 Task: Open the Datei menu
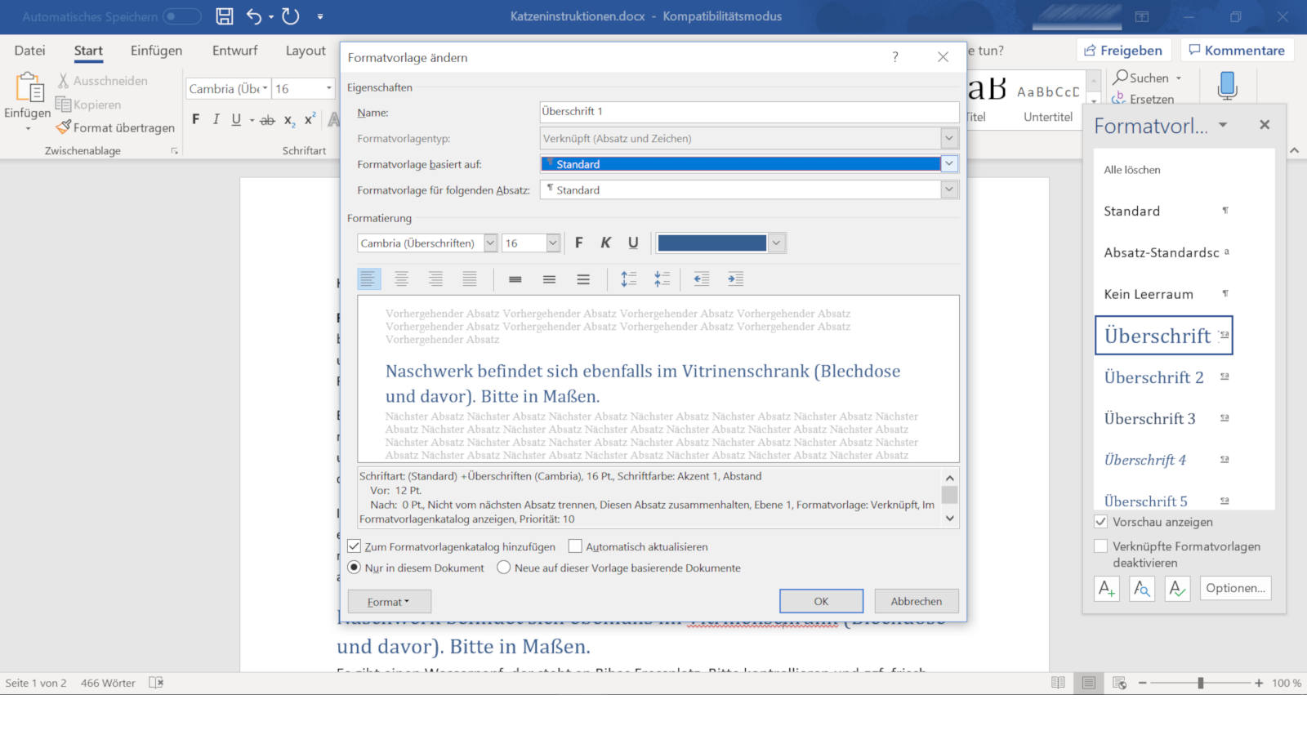29,50
